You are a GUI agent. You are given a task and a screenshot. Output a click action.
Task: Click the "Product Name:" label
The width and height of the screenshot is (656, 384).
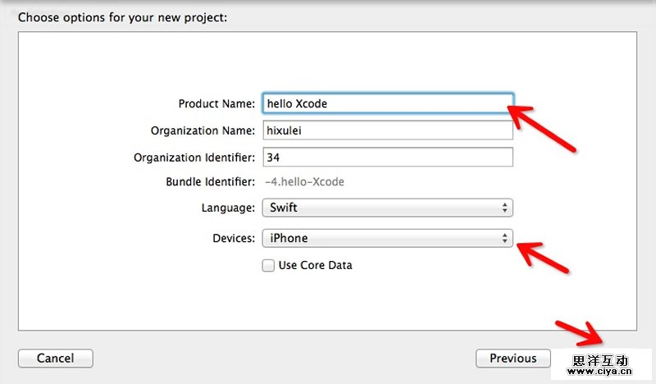(216, 104)
